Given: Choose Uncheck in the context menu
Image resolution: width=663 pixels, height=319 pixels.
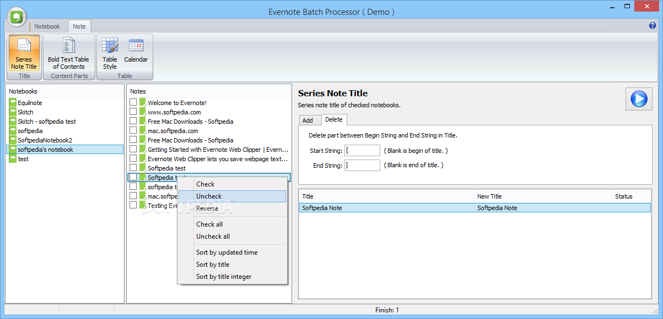Looking at the screenshot, I should 232,196.
